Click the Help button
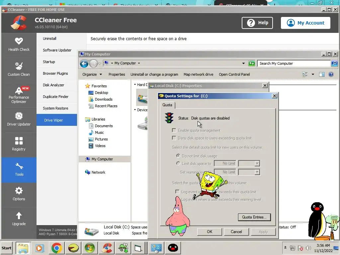Image resolution: width=340 pixels, height=255 pixels. [257, 23]
